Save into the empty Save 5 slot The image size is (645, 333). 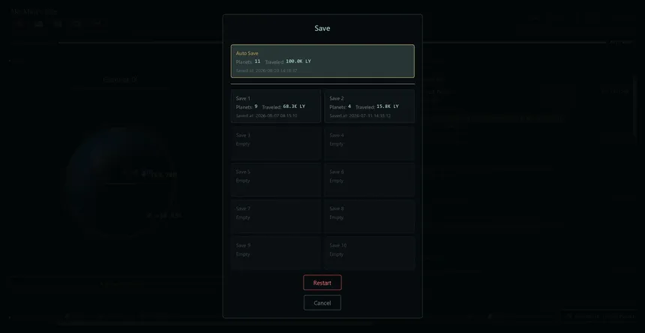click(x=275, y=180)
